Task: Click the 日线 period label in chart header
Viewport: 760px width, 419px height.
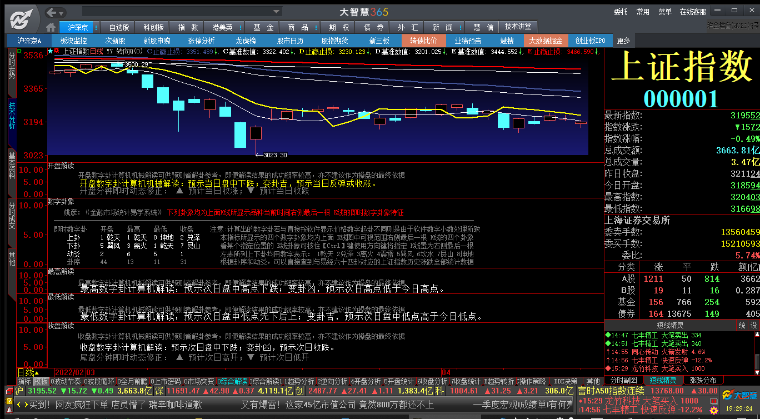Action: (97, 51)
